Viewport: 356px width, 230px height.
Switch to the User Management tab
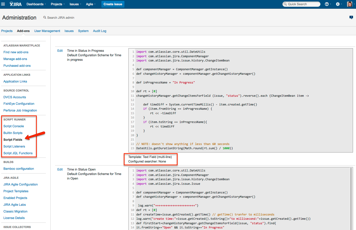tap(47, 31)
